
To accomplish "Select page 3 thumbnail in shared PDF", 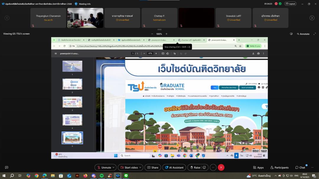I will coord(72,102).
